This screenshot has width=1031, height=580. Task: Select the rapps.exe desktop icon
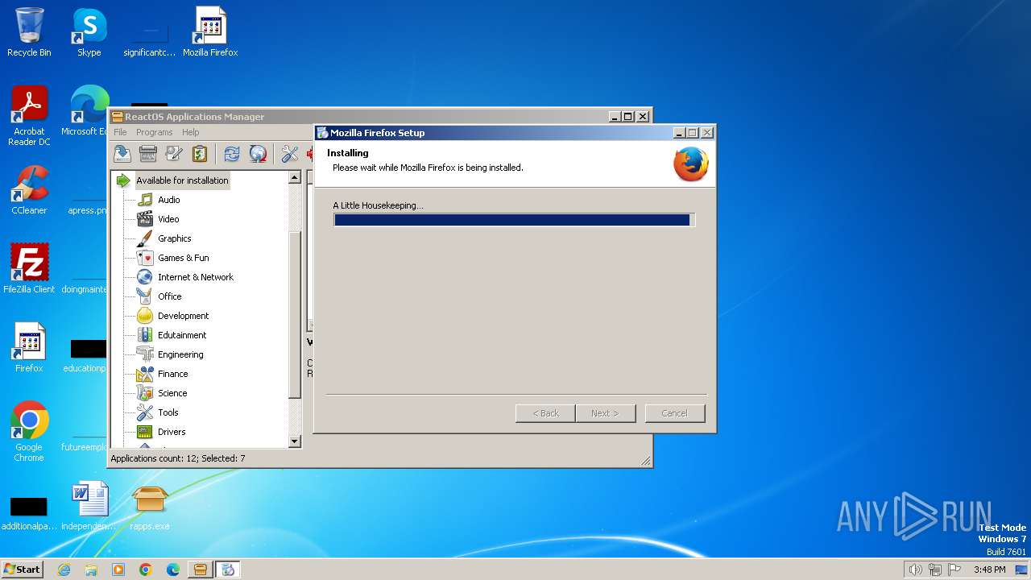pyautogui.click(x=150, y=506)
